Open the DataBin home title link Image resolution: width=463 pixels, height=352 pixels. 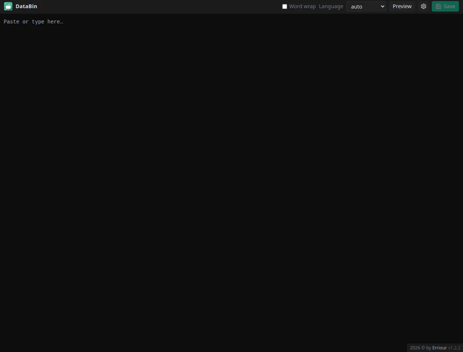(x=26, y=6)
